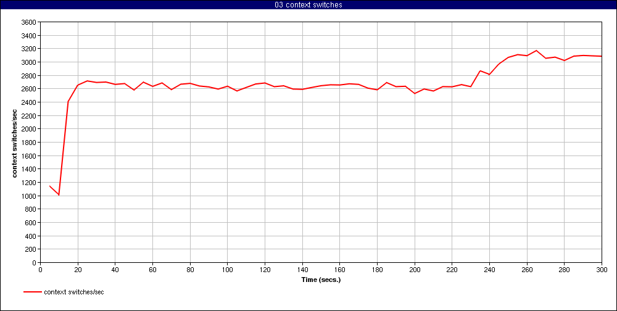Click x-axis tick label 220
Screen dimensions: 617x311
(452, 270)
